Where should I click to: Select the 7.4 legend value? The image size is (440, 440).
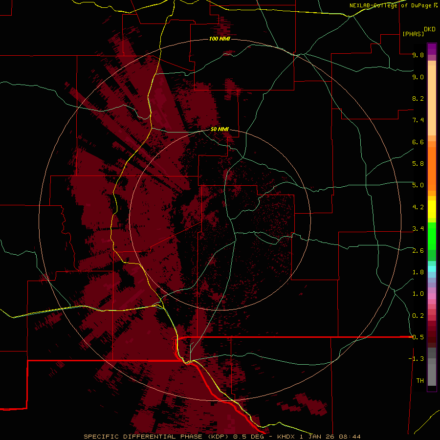click(418, 120)
